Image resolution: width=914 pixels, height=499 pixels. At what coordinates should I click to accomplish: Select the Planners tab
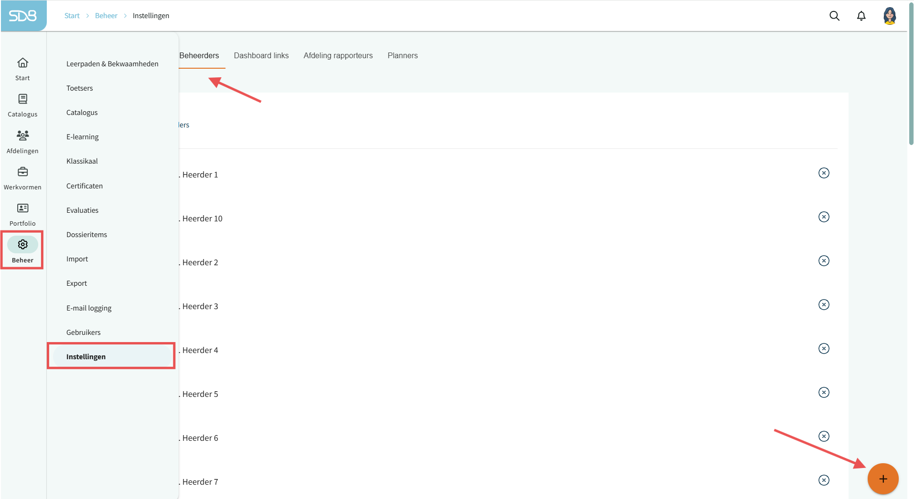[403, 56]
